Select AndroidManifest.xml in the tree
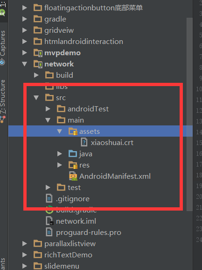The width and height of the screenshot is (202, 270). point(115,176)
